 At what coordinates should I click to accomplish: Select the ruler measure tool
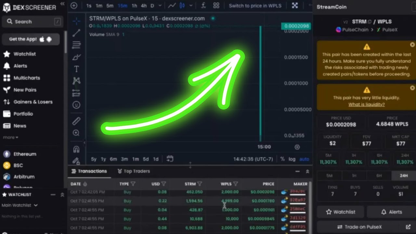(76, 121)
